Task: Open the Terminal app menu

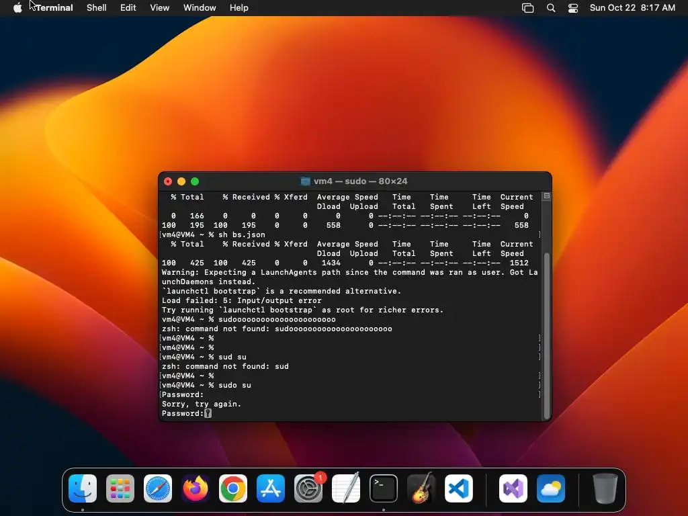Action: point(54,8)
